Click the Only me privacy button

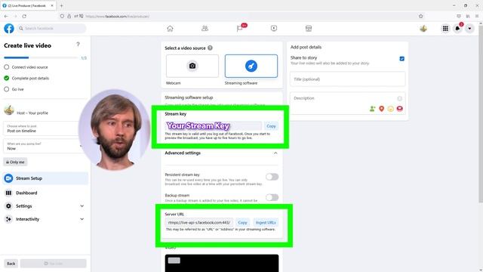15,162
